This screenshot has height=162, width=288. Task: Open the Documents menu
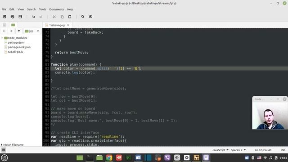[x=56, y=9]
